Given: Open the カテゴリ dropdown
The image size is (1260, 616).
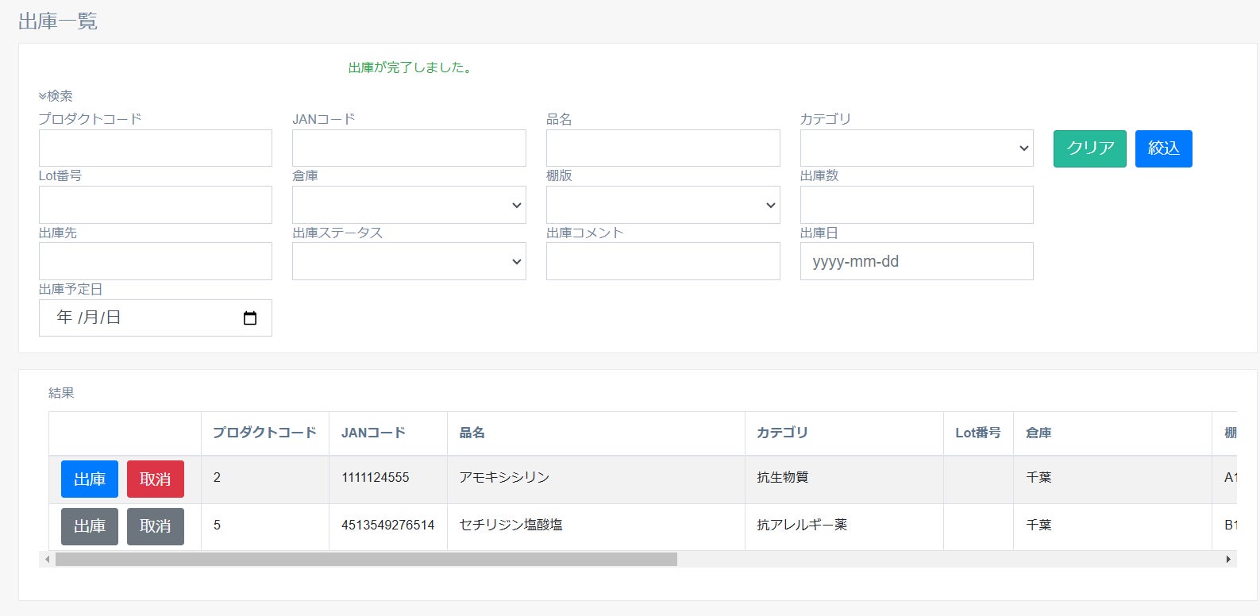Looking at the screenshot, I should 916,148.
